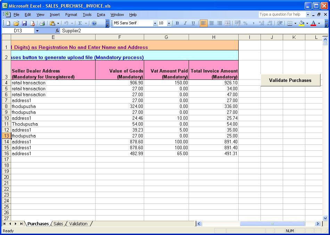330x235 pixels.
Task: Expand the Fill Color dropdown arrow
Action: [x=307, y=23]
